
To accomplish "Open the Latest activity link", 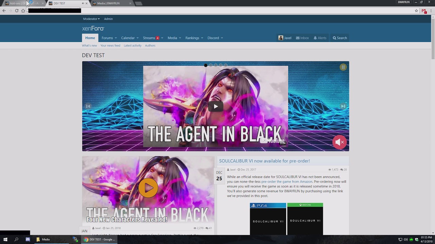I will coord(133,45).
